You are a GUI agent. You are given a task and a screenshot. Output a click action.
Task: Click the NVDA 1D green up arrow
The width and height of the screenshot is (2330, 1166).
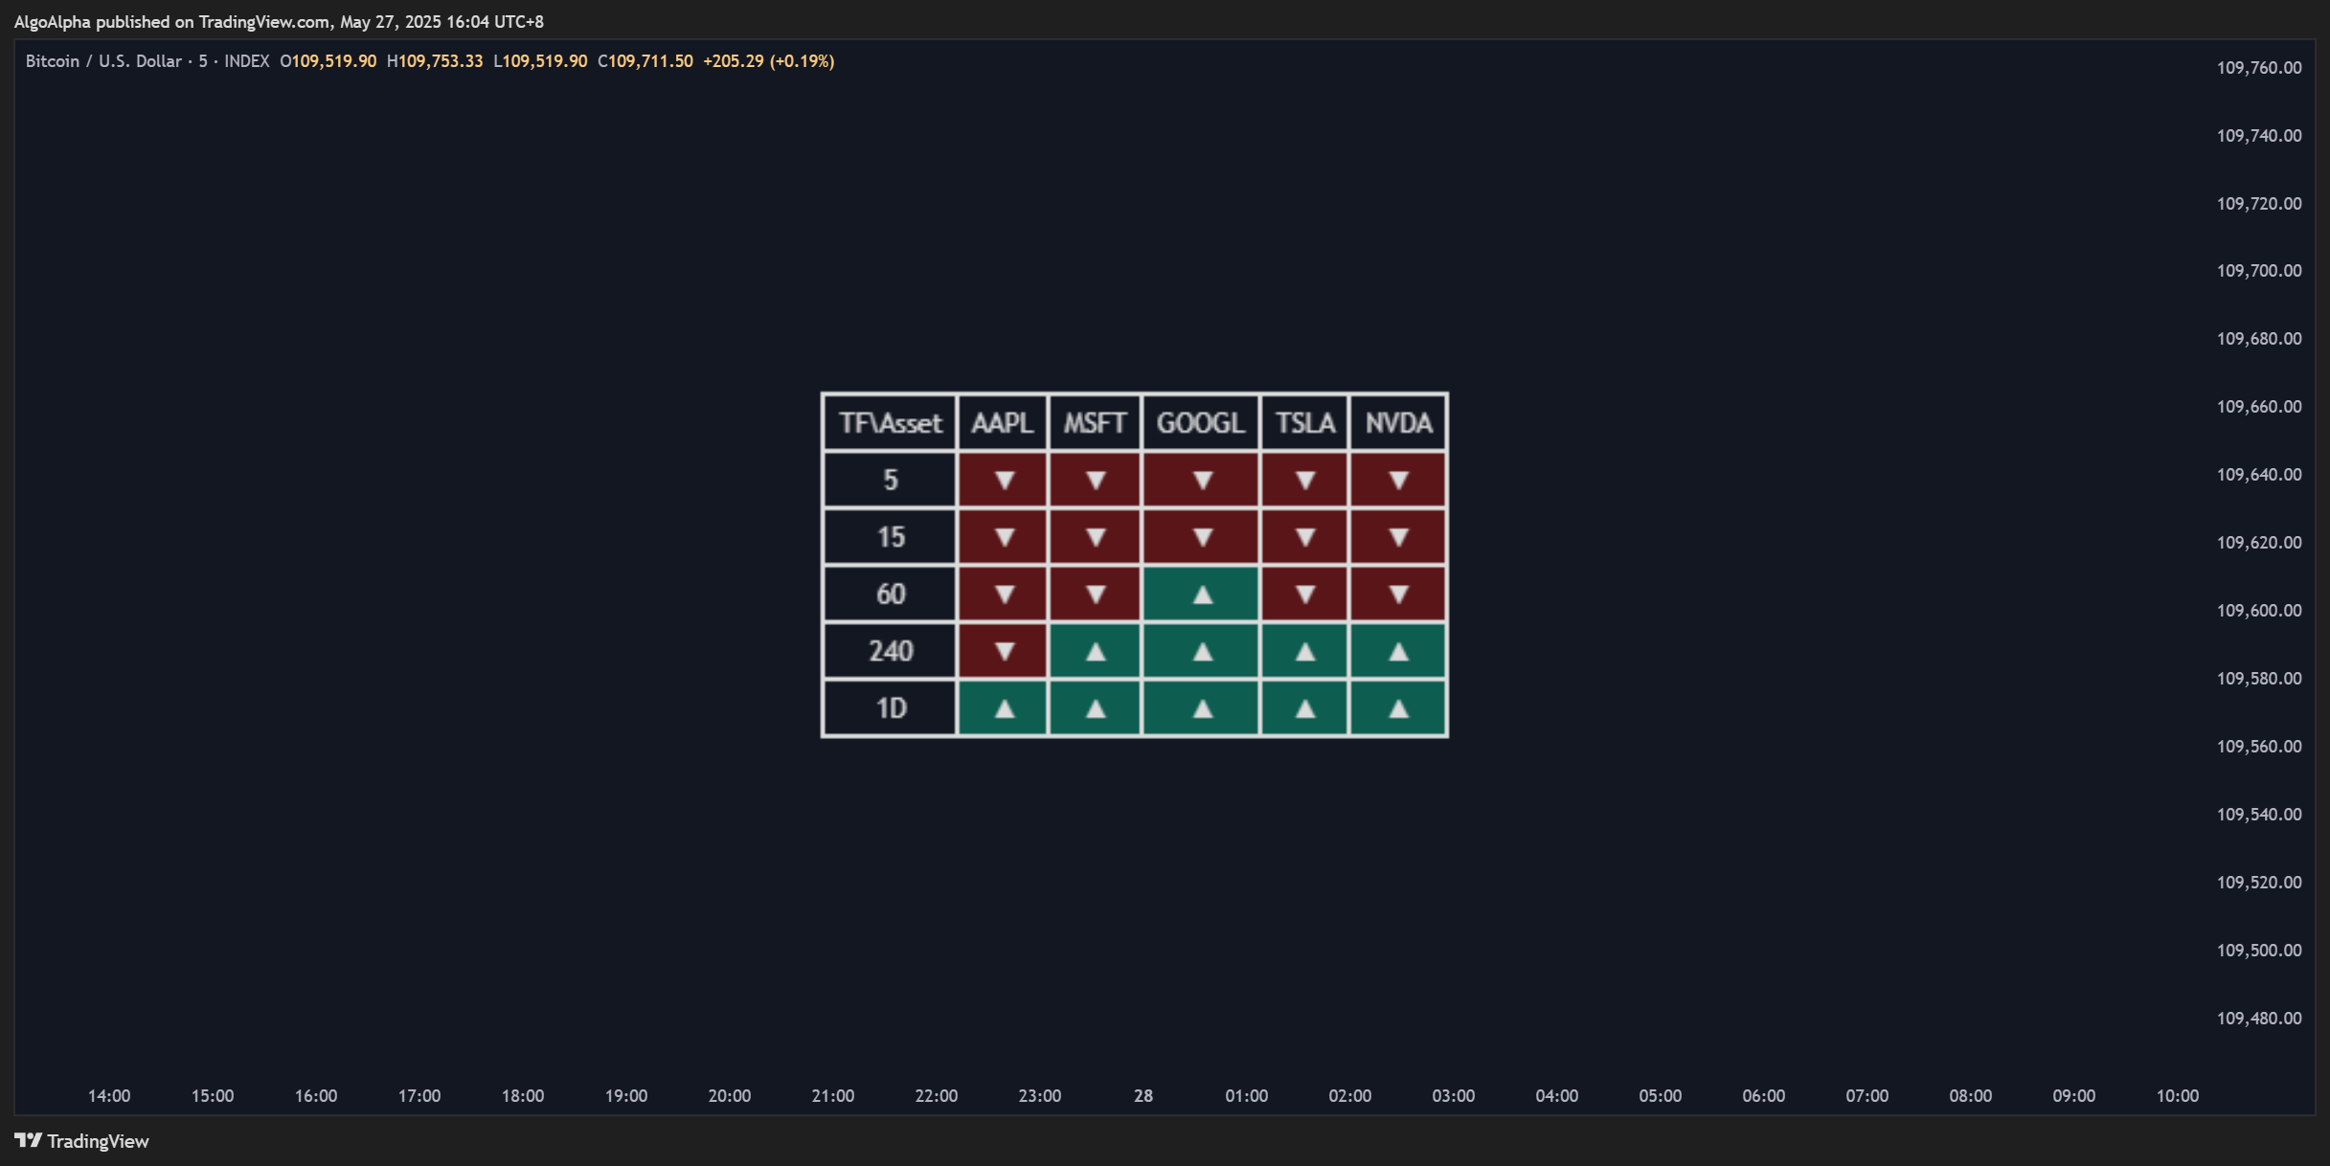[x=1398, y=708]
